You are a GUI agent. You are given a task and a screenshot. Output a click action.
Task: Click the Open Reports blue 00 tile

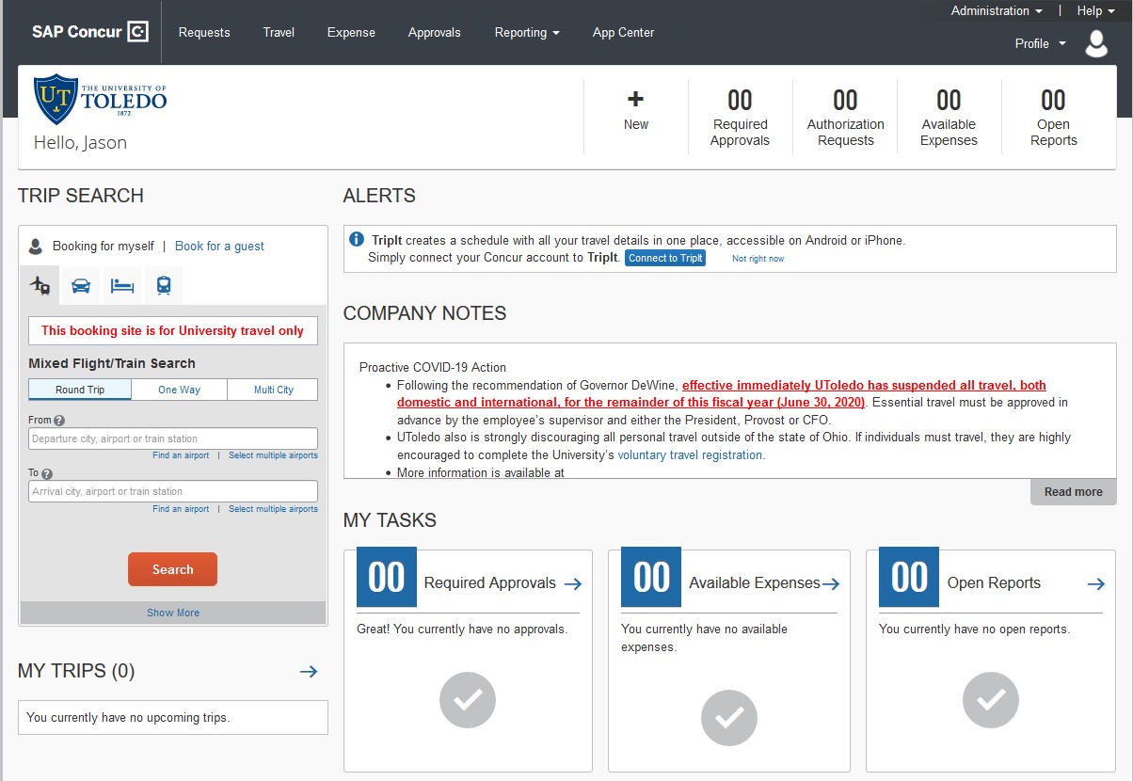click(909, 578)
